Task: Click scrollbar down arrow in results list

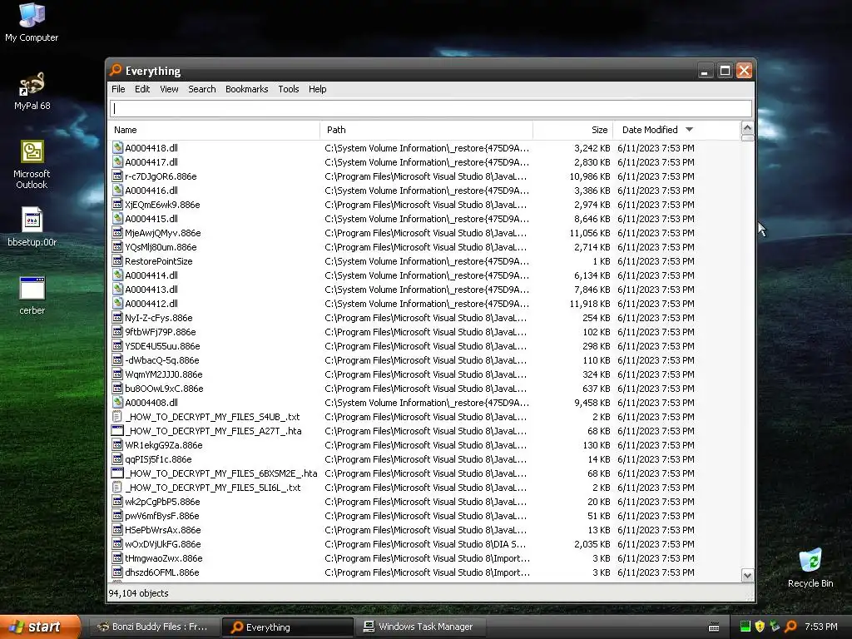Action: 747,576
